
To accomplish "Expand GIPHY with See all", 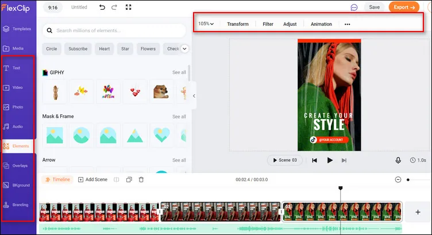I will (x=179, y=72).
